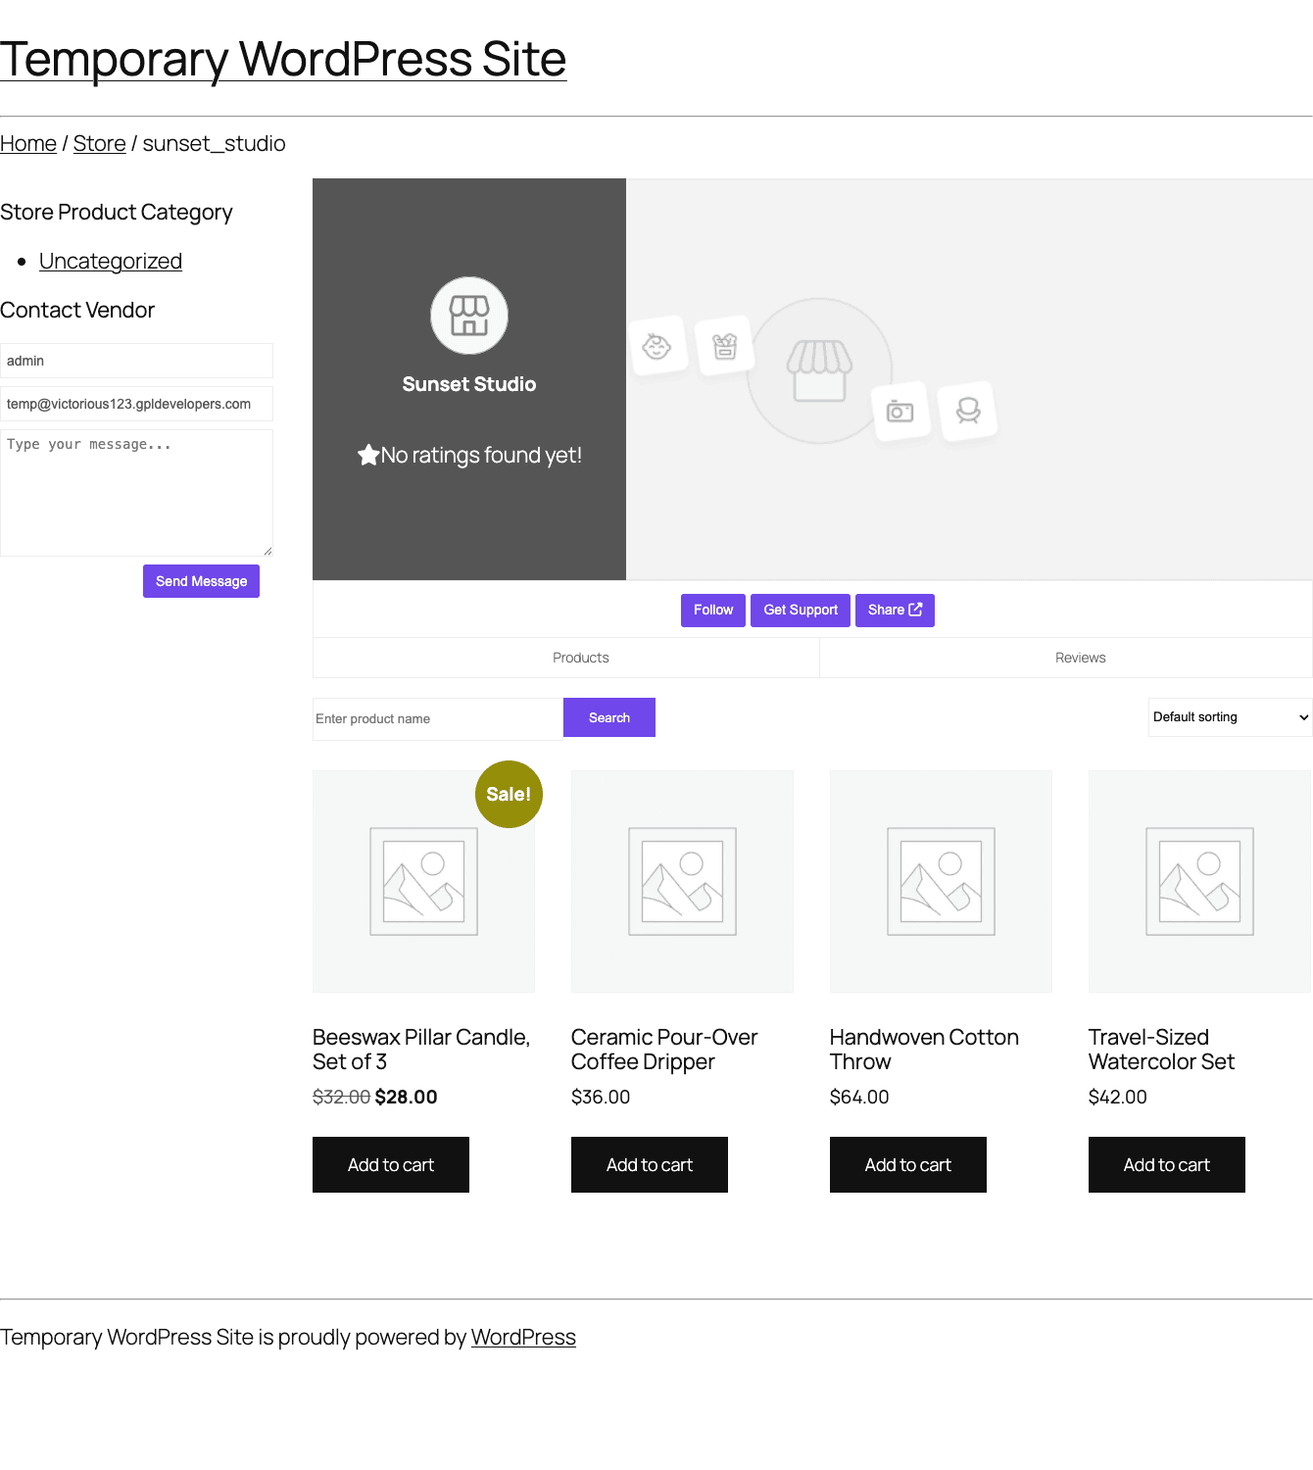Click the Sunset Studio store name
Screen dimensions: 1313x1470
469,384
